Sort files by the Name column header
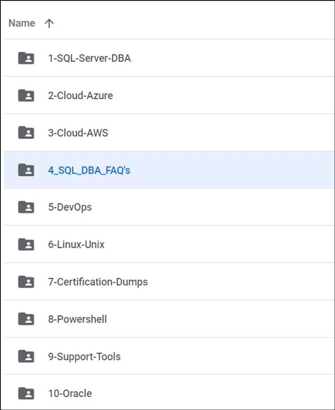335x410 pixels. tap(21, 23)
